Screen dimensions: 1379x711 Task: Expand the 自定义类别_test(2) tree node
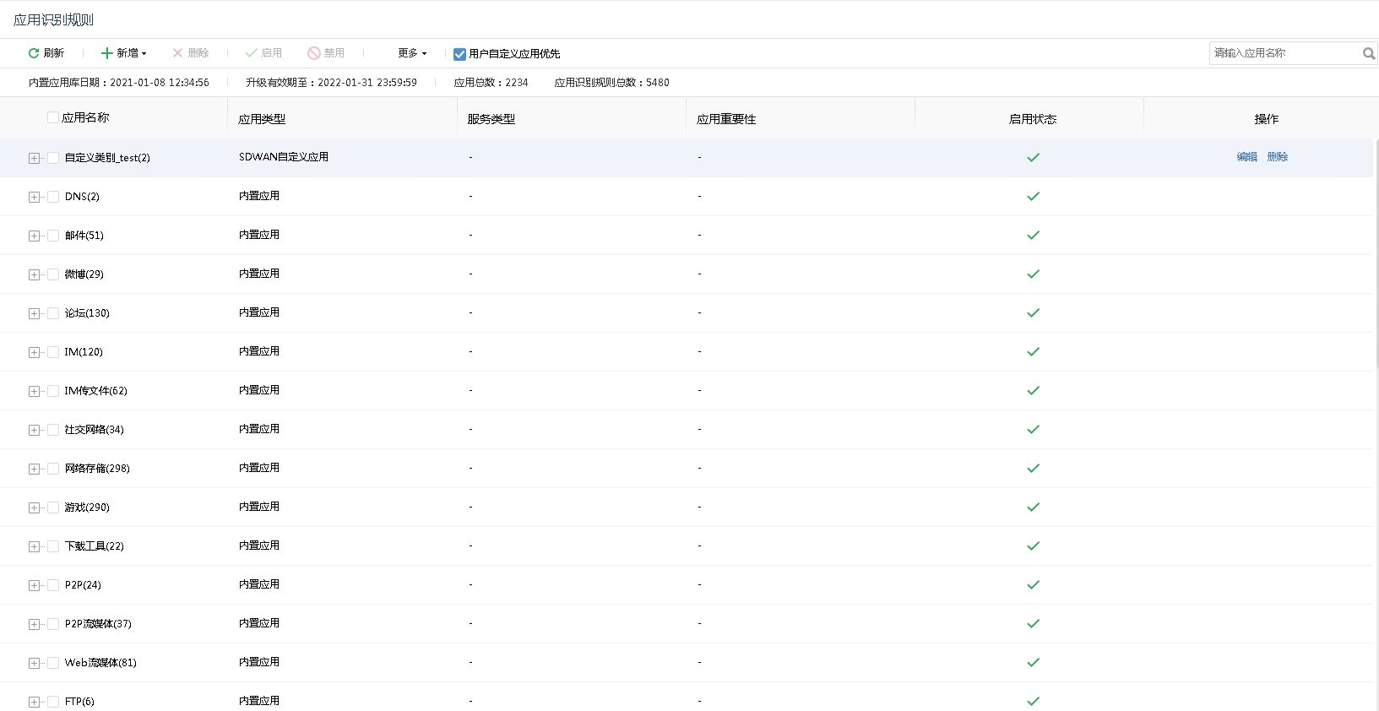[34, 158]
